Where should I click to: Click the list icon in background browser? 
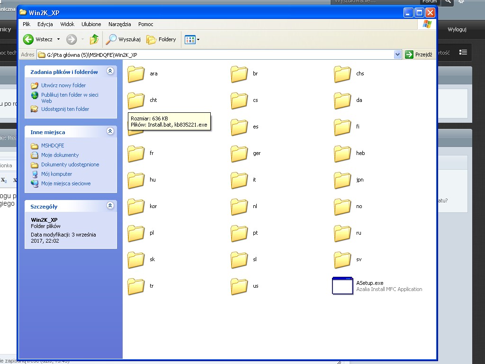tap(463, 52)
